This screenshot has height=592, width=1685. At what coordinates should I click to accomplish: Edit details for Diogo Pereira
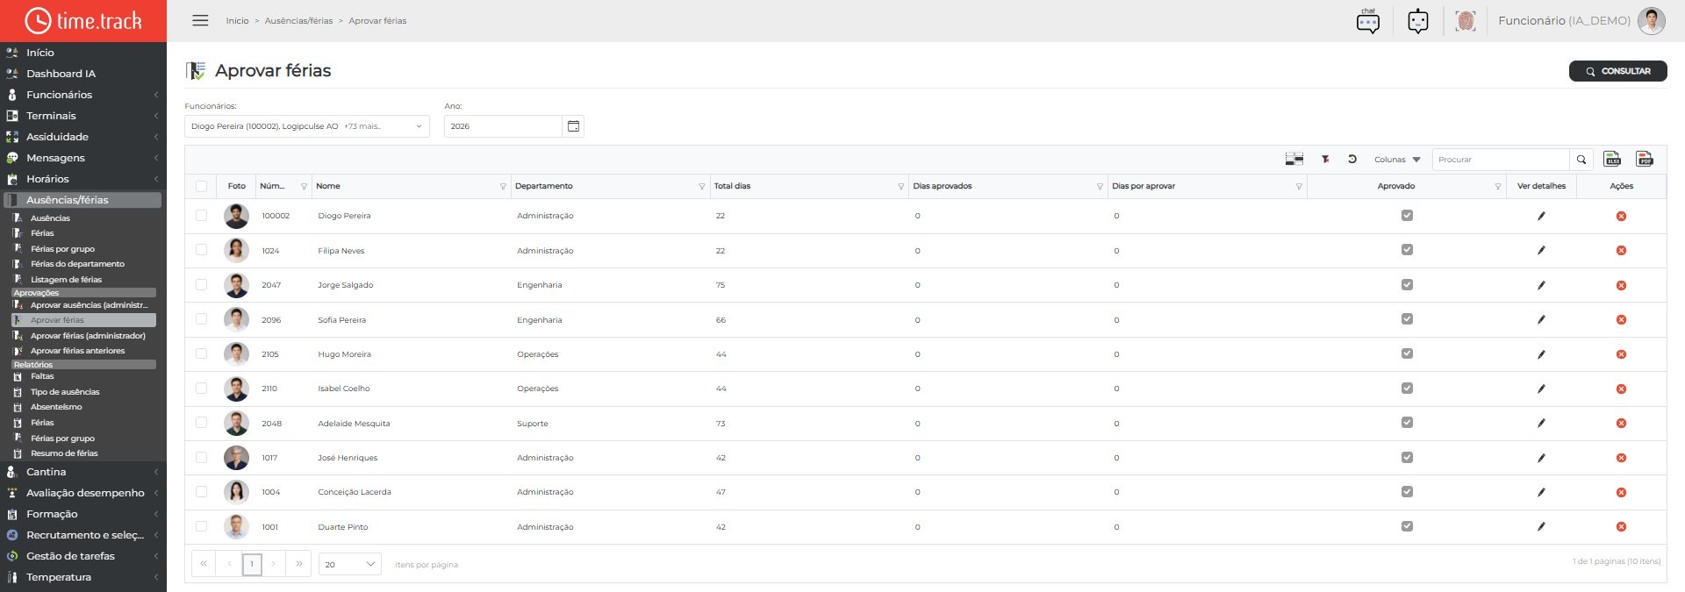pos(1541,216)
